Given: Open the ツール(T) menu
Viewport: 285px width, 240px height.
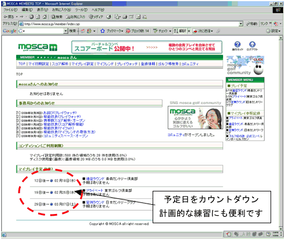Looking at the screenshot, I should (81, 10).
